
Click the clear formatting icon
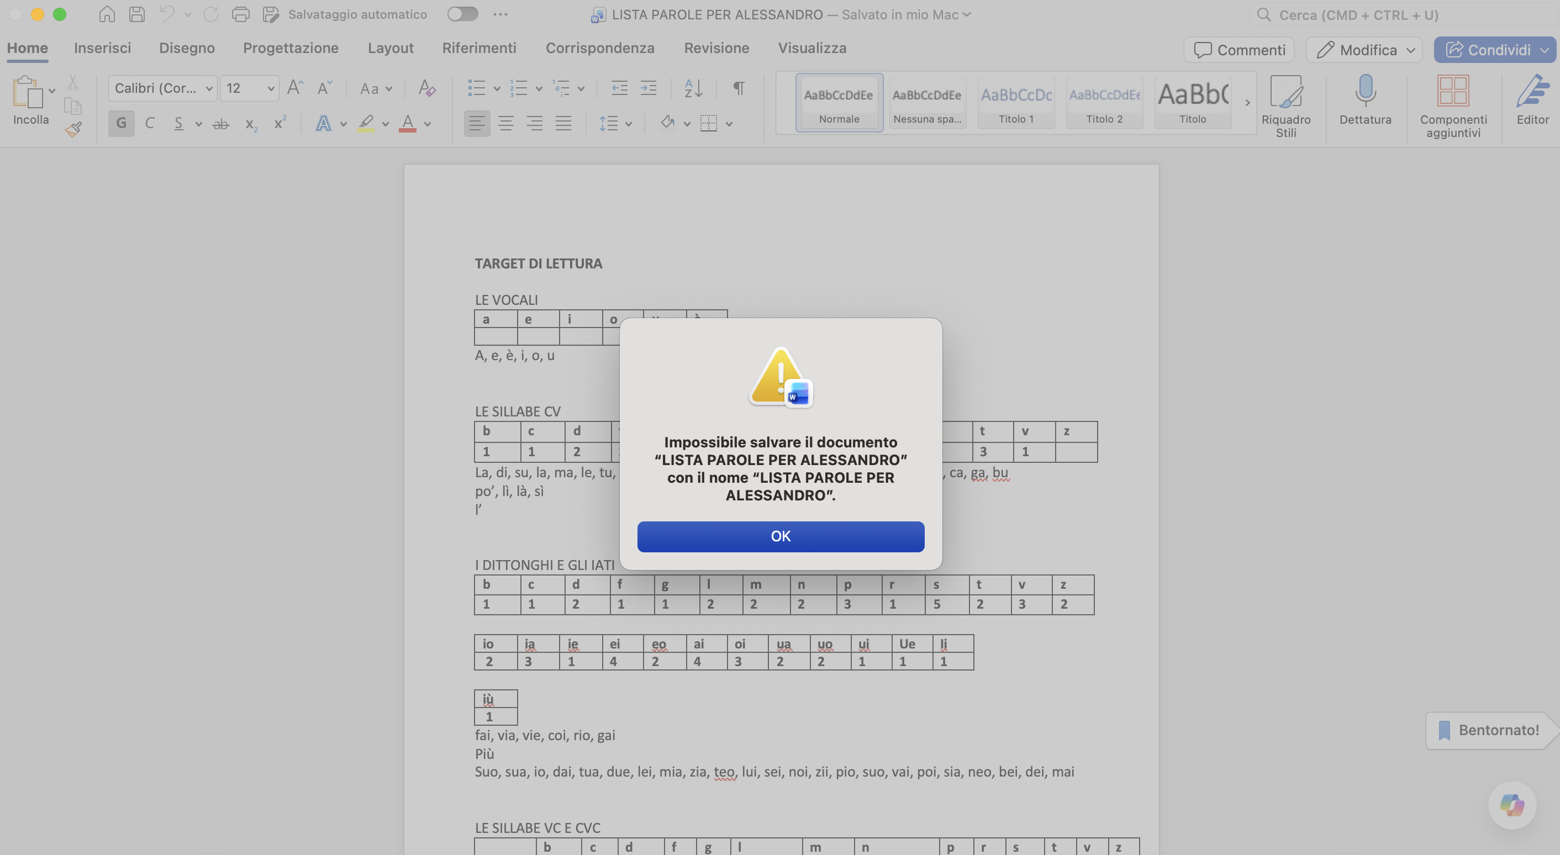[x=427, y=88]
